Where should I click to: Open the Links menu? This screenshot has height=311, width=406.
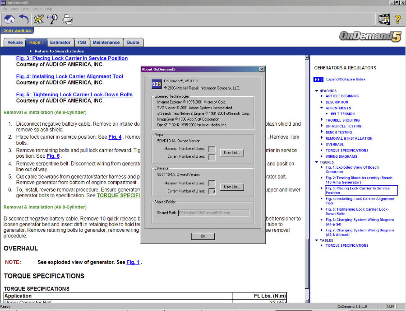point(25,9)
